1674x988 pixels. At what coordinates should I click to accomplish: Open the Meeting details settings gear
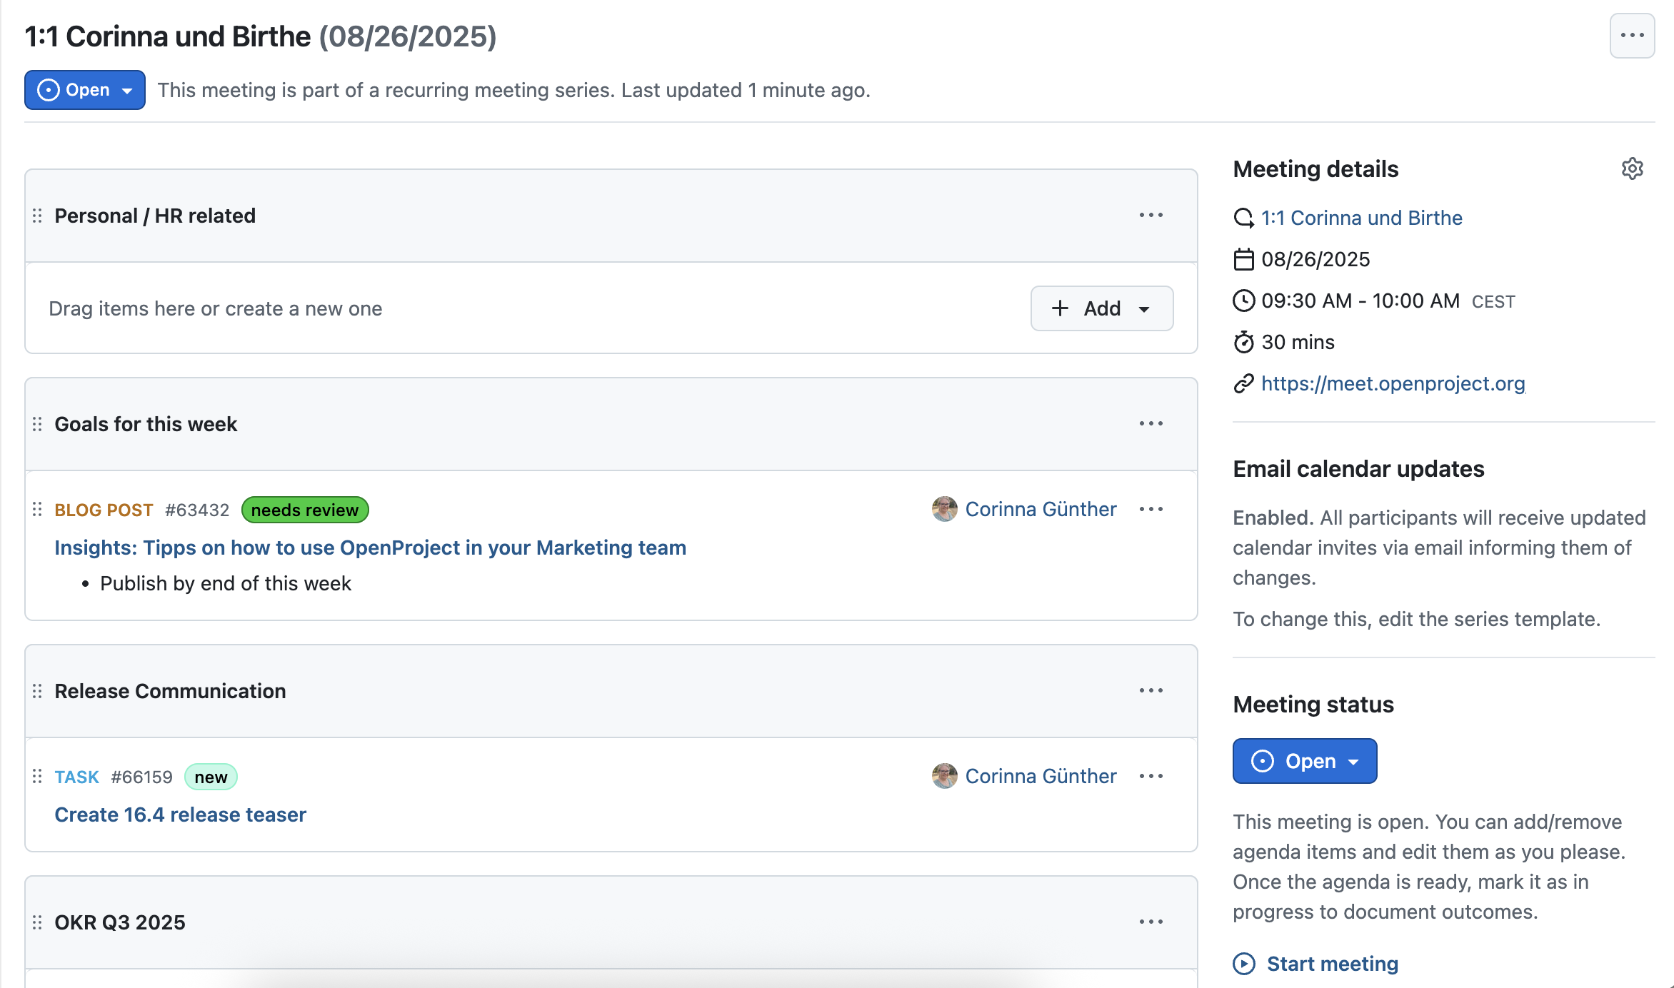[x=1632, y=169]
